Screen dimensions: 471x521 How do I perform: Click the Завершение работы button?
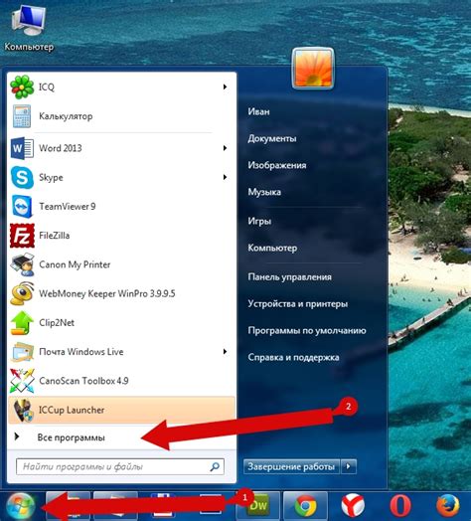click(x=291, y=466)
